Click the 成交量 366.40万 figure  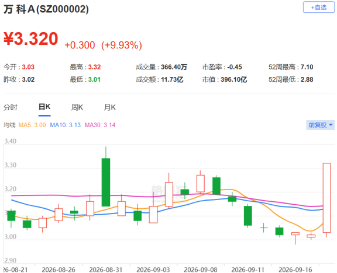[x=174, y=67]
